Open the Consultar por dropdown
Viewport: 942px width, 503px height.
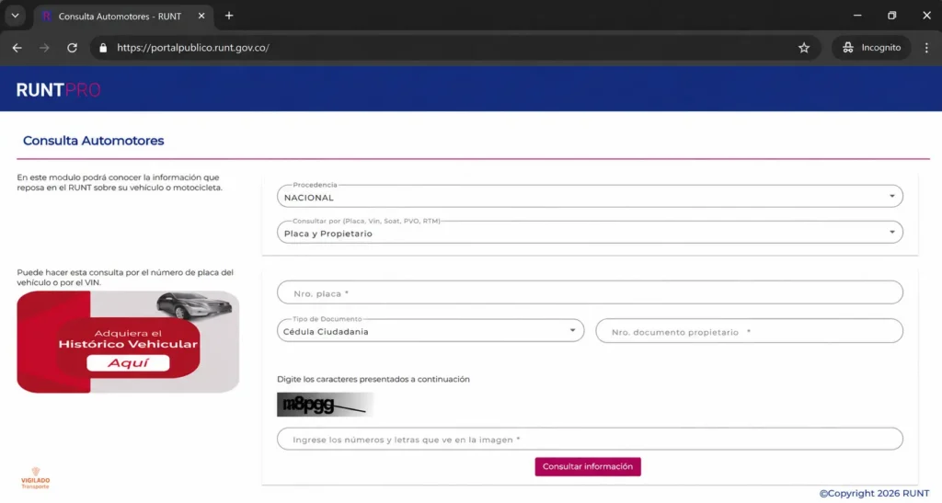tap(590, 233)
